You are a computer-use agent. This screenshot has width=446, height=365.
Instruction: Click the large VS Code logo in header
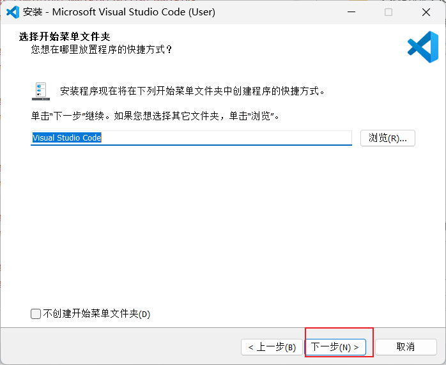423,47
